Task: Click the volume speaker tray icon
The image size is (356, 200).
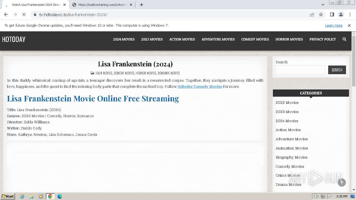Action: coord(316,196)
